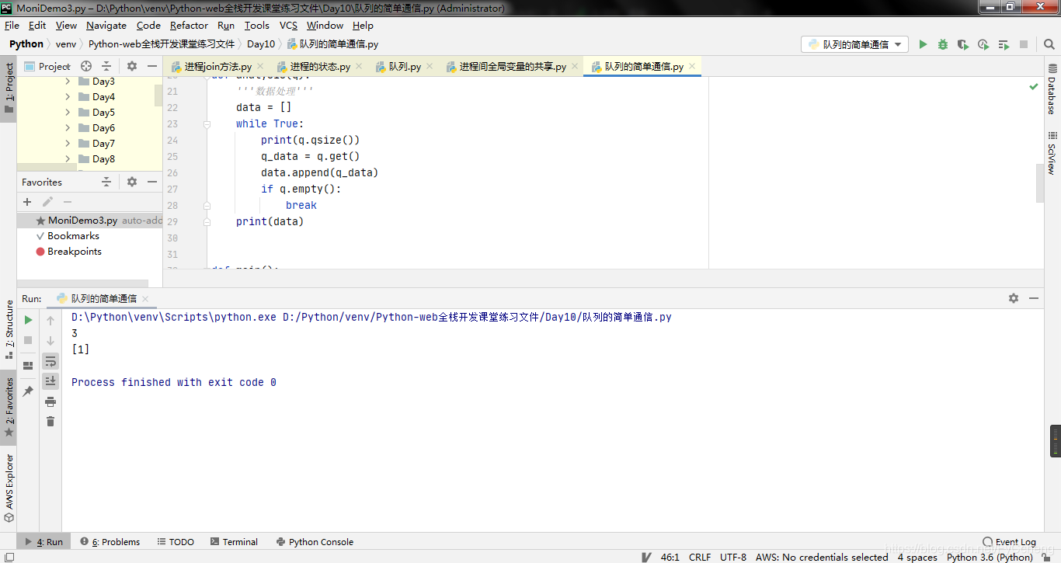This screenshot has width=1061, height=563.
Task: Open the TODO tool window
Action: [176, 542]
